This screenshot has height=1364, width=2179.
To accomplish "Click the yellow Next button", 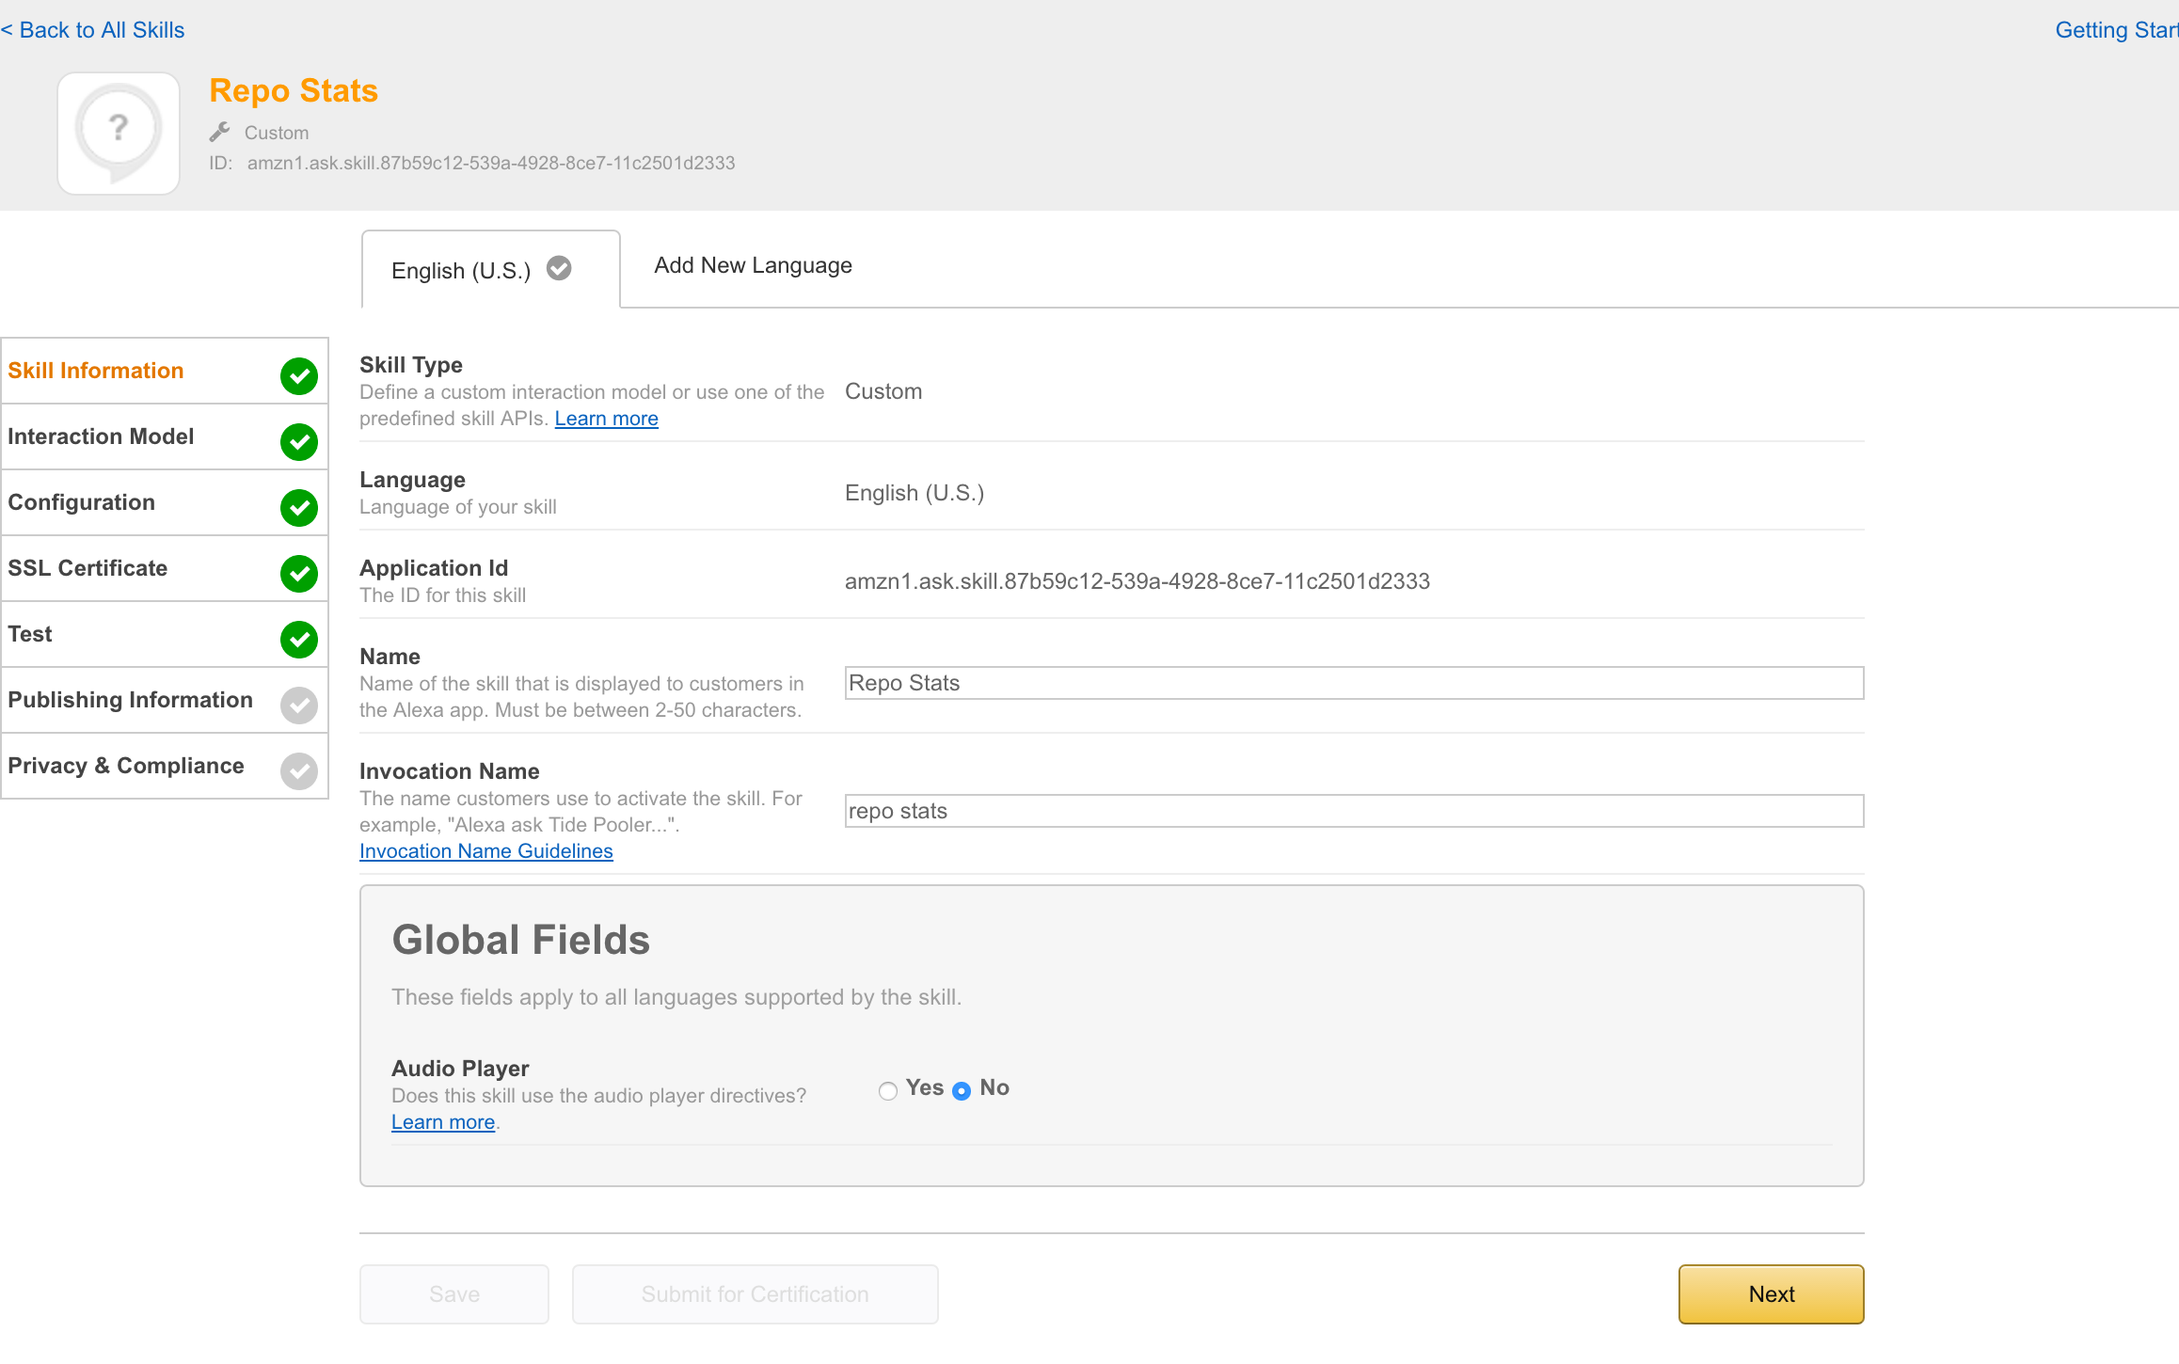I will click(1771, 1293).
